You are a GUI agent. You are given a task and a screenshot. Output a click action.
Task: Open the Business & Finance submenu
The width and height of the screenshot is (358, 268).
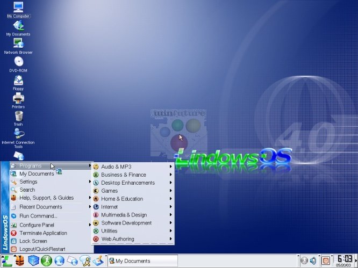tap(133, 175)
